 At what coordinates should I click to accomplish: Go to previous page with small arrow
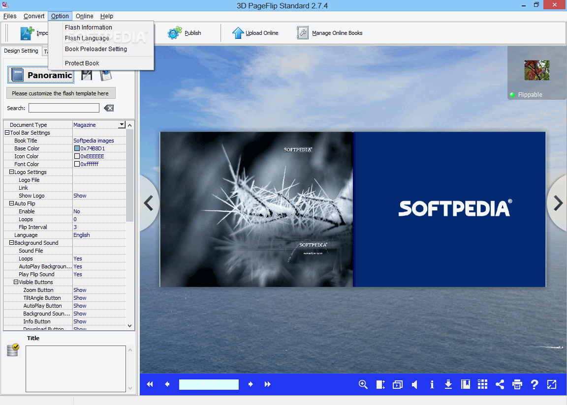(x=167, y=384)
